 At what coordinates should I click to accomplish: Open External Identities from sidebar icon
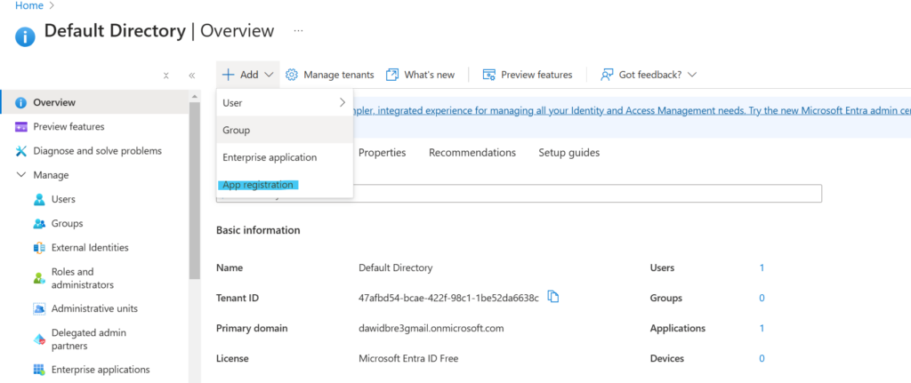[39, 248]
